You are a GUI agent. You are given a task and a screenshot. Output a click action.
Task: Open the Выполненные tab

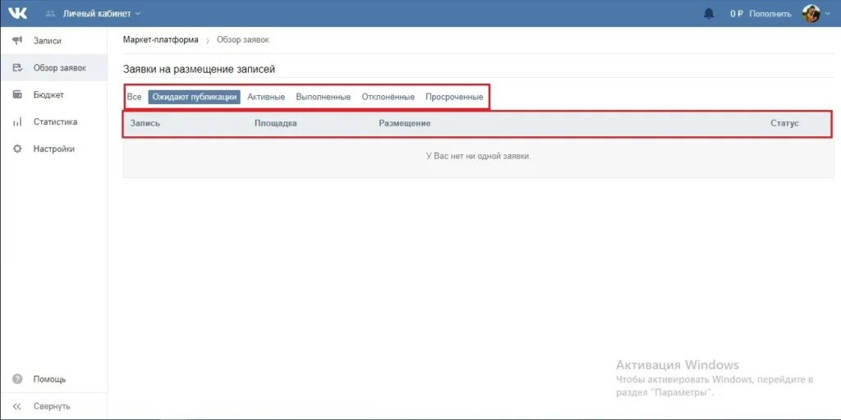[x=324, y=97]
